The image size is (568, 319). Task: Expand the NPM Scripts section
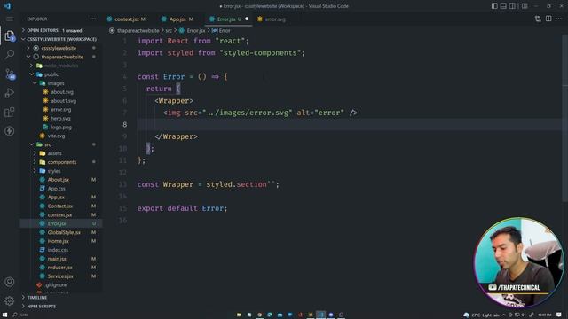pos(42,307)
